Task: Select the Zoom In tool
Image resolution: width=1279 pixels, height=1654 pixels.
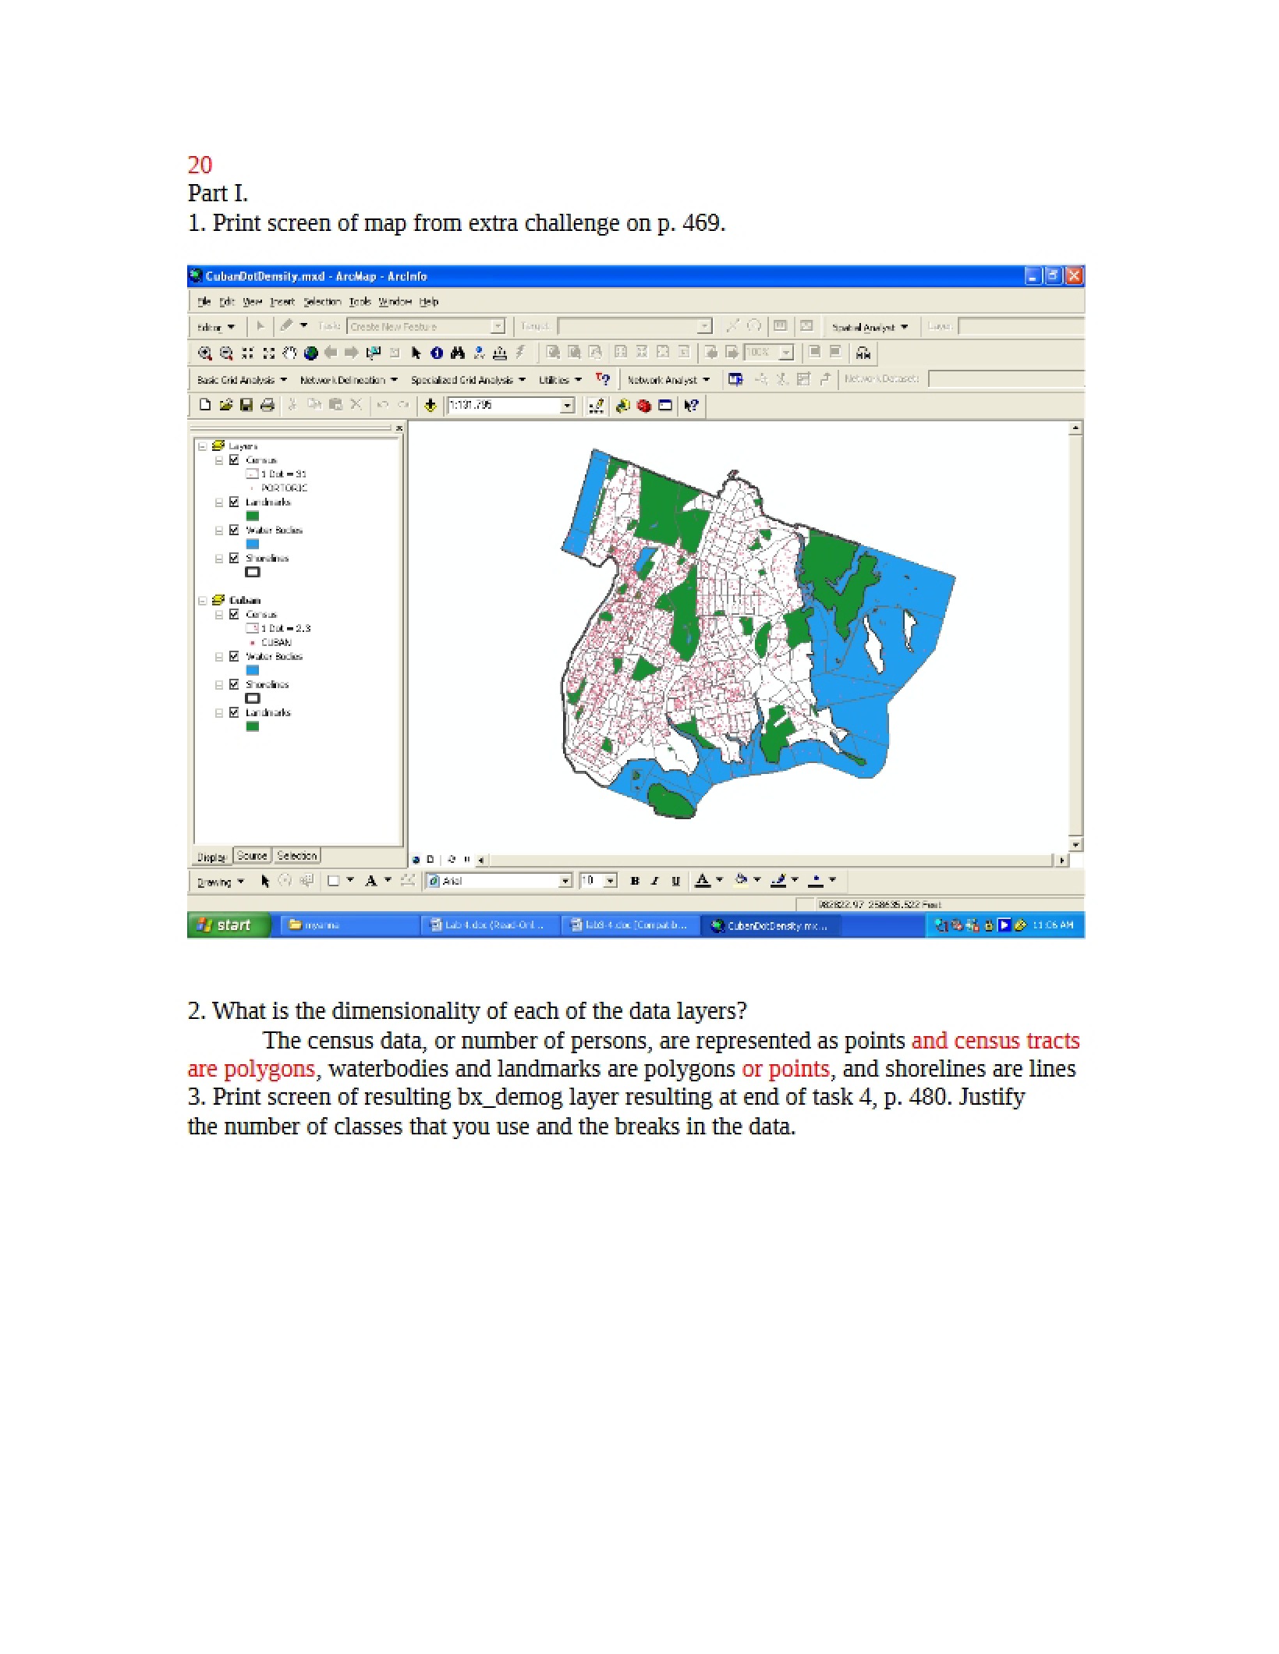Action: [x=205, y=353]
